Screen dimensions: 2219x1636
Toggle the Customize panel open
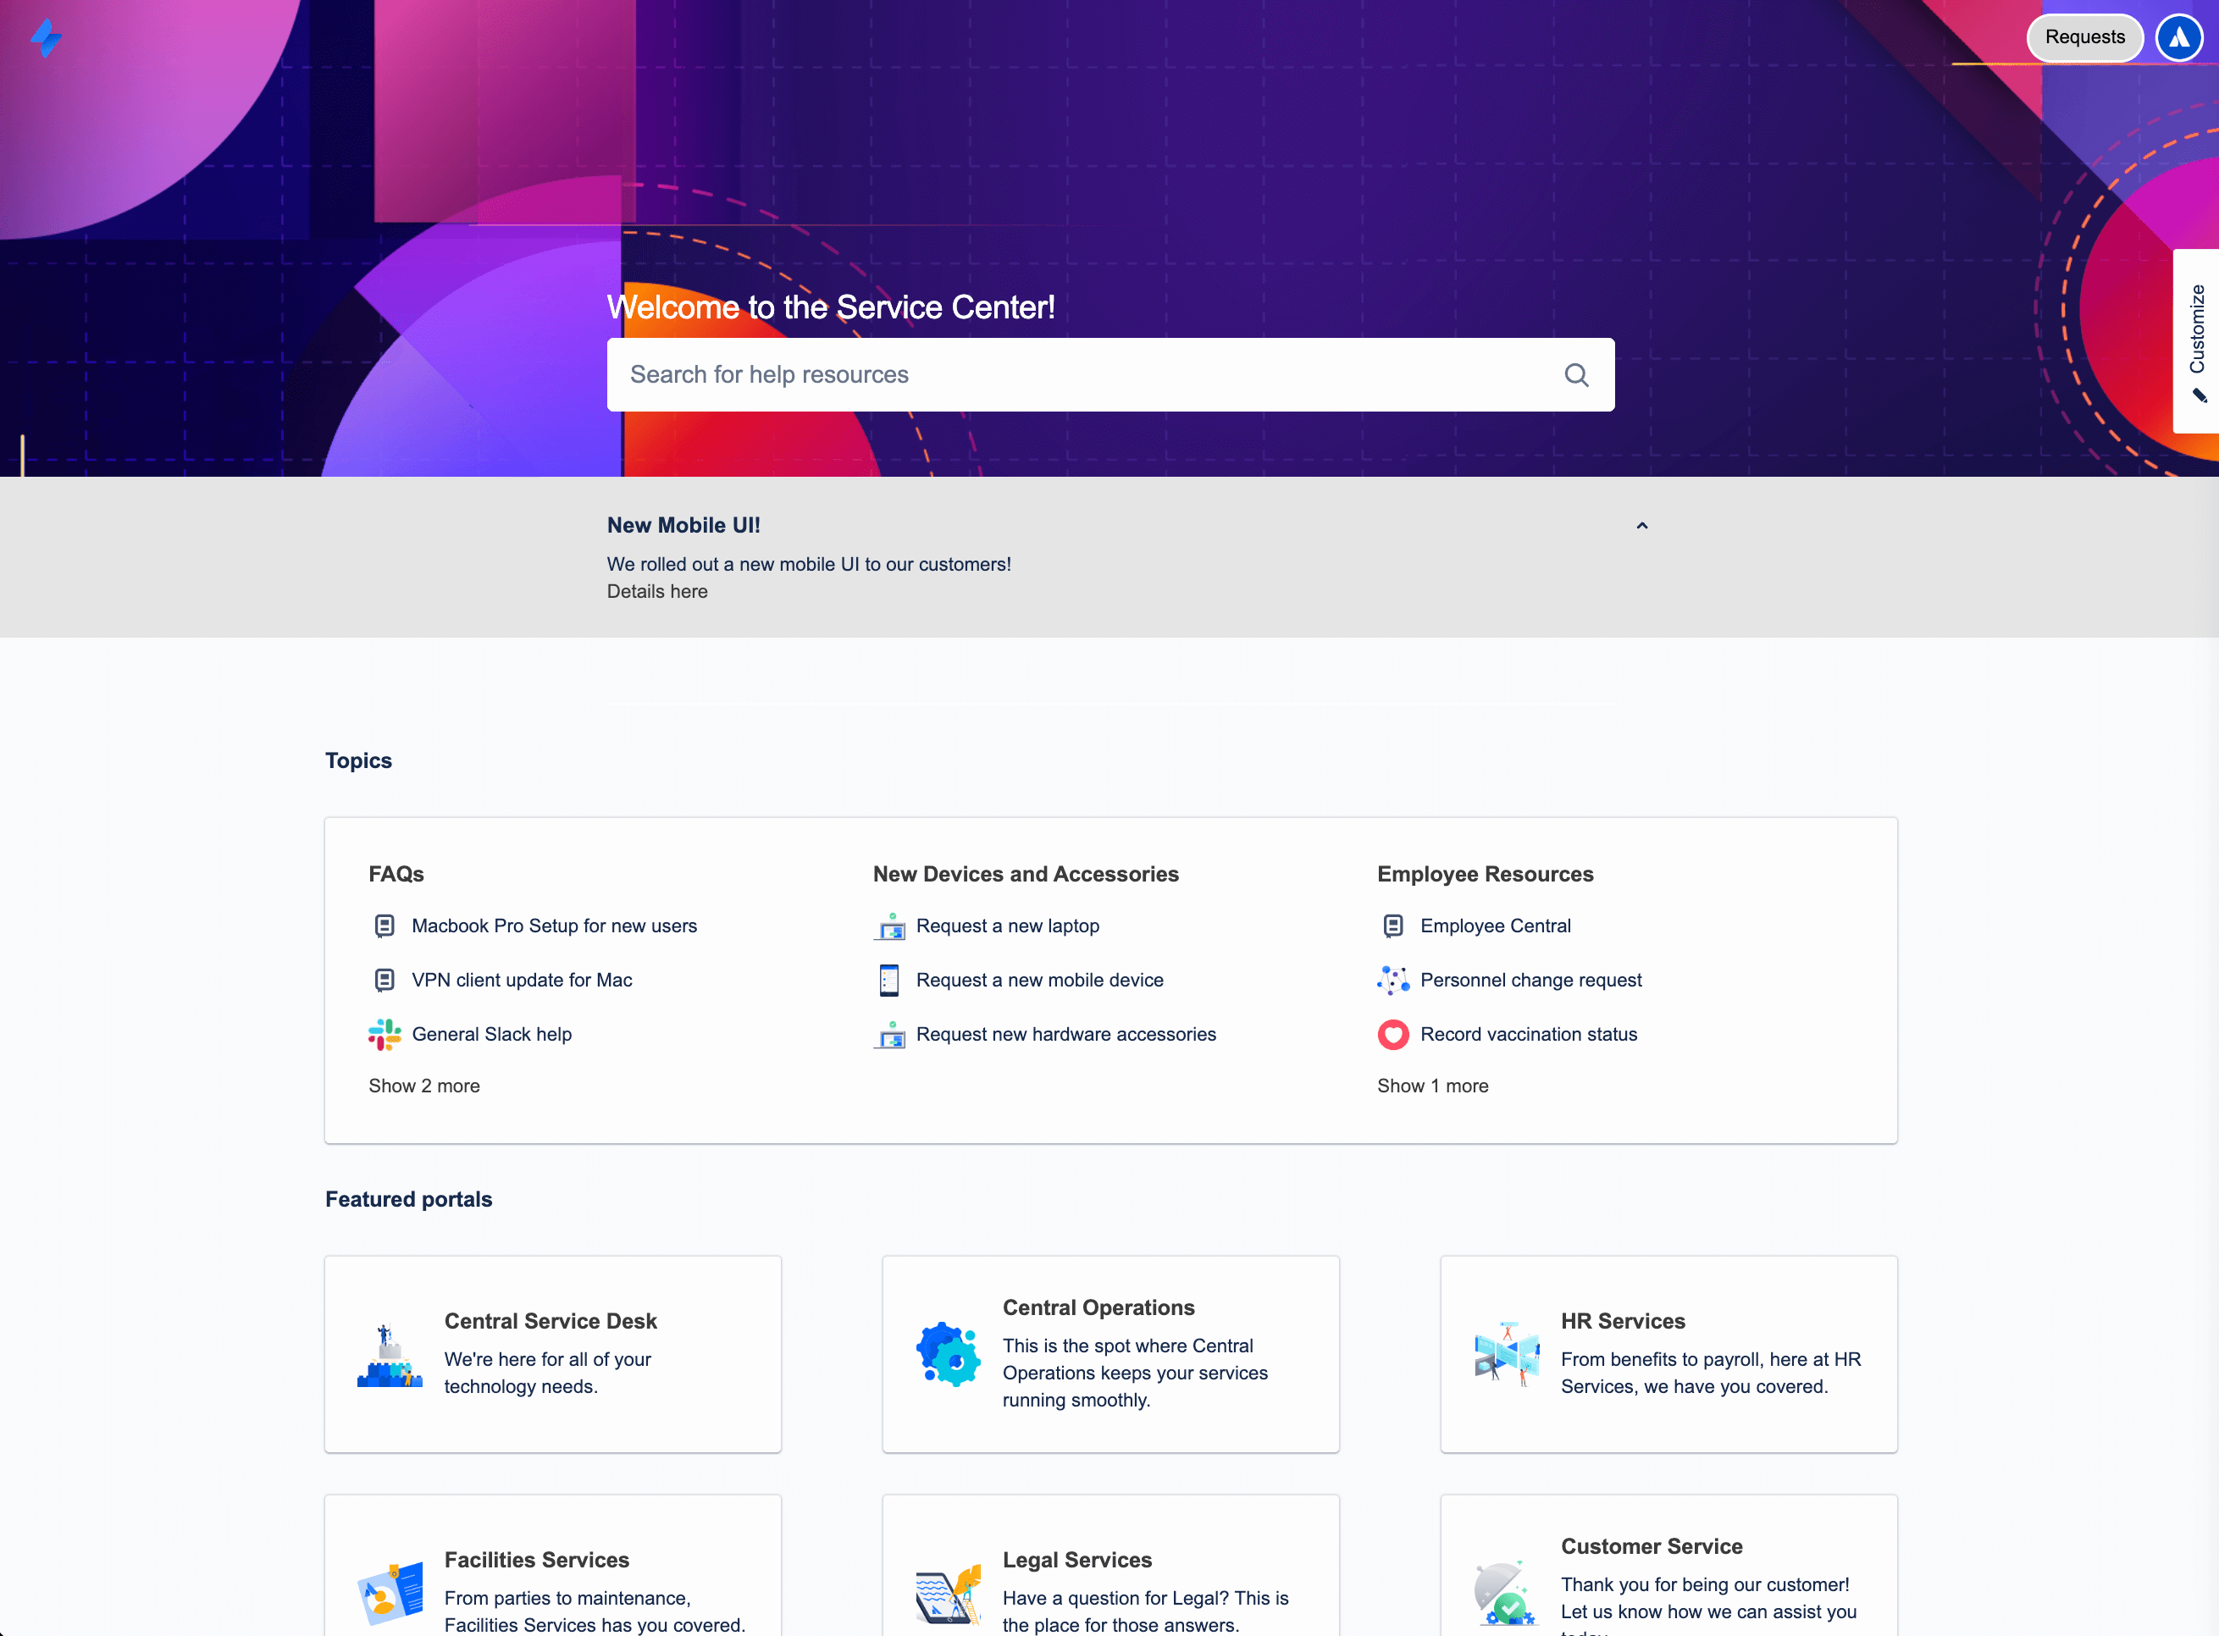[2199, 341]
